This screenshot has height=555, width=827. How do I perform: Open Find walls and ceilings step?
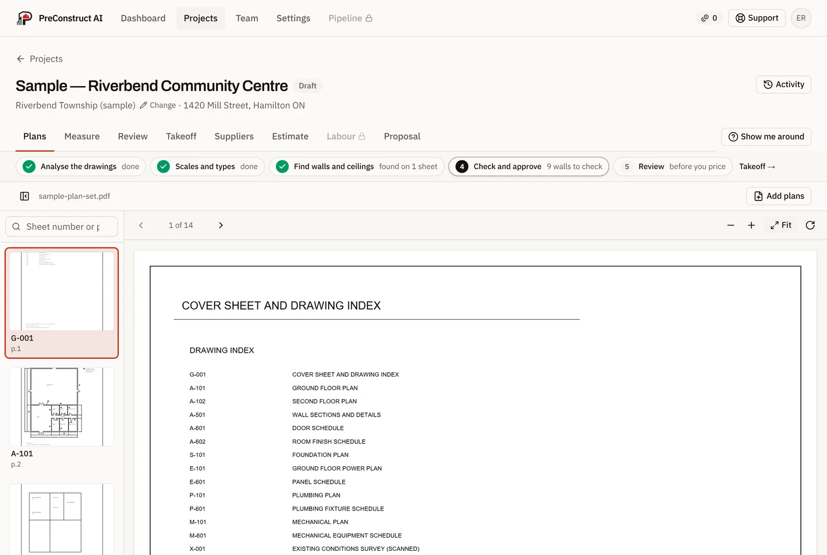pos(357,167)
